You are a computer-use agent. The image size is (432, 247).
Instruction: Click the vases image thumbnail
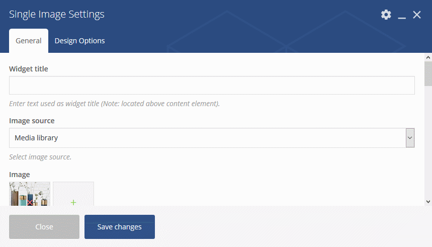[x=20, y=192]
